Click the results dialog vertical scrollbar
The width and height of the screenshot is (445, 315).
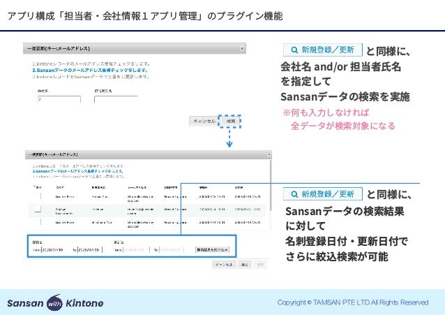(271, 186)
